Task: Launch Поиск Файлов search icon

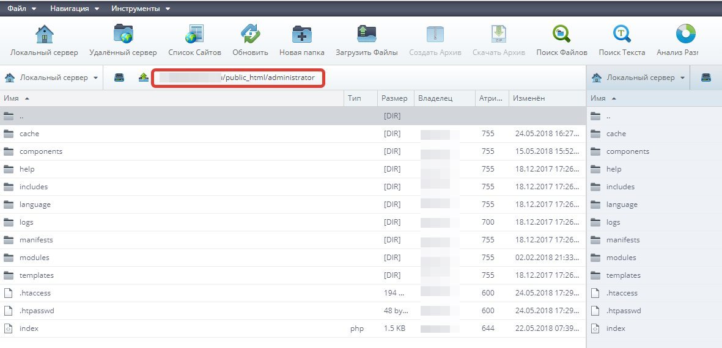Action: pos(562,34)
